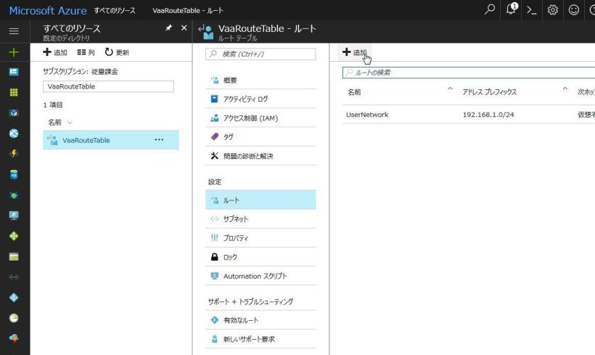Image resolution: width=595 pixels, height=355 pixels.
Task: Toggle the hamburger sidebar menu
Action: [14, 32]
